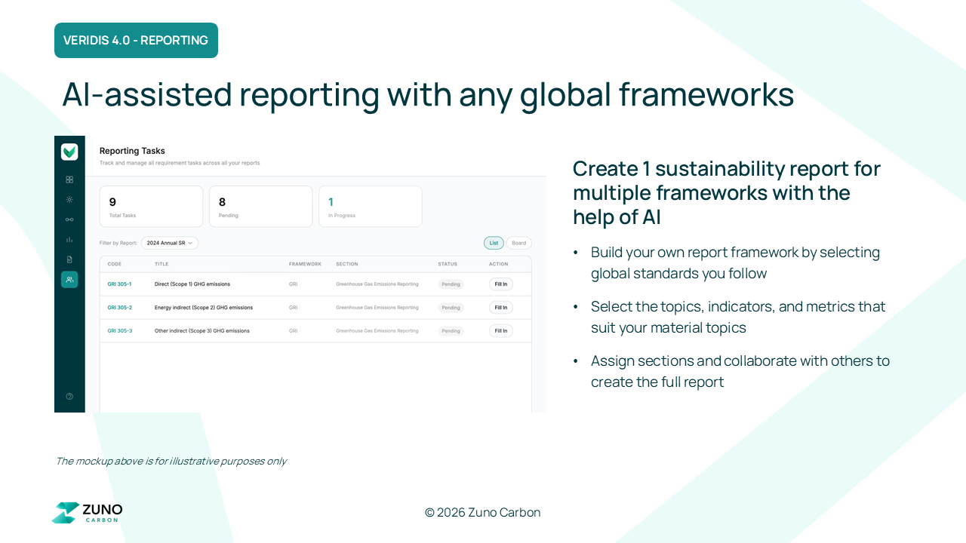The image size is (966, 543).
Task: Select the highlighted people icon in the sidebar
Action: click(x=69, y=280)
